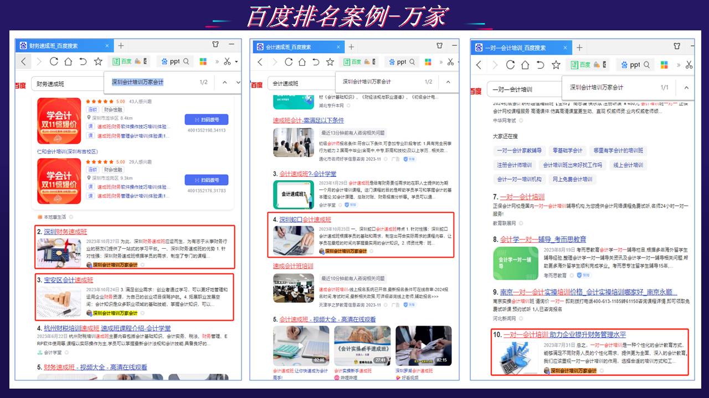Screen dimensions: 709x398
Task: Go to the home page in 一对一会计培训 window
Action: 526,65
